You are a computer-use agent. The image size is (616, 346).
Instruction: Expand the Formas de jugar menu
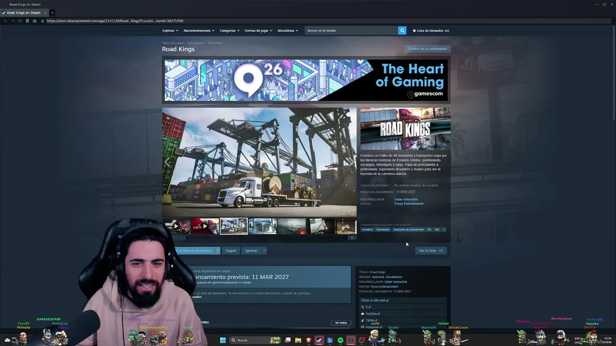(x=258, y=30)
